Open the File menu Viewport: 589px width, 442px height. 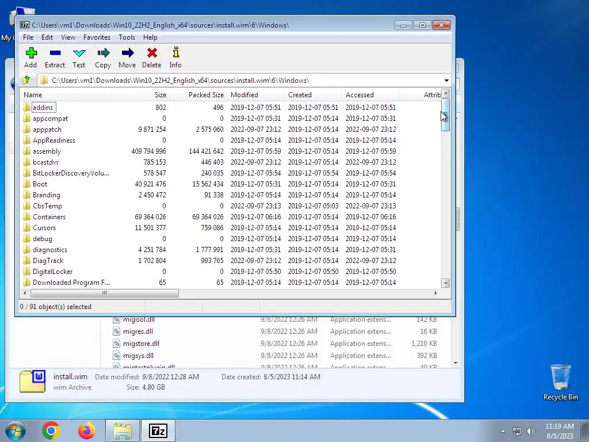pyautogui.click(x=28, y=37)
